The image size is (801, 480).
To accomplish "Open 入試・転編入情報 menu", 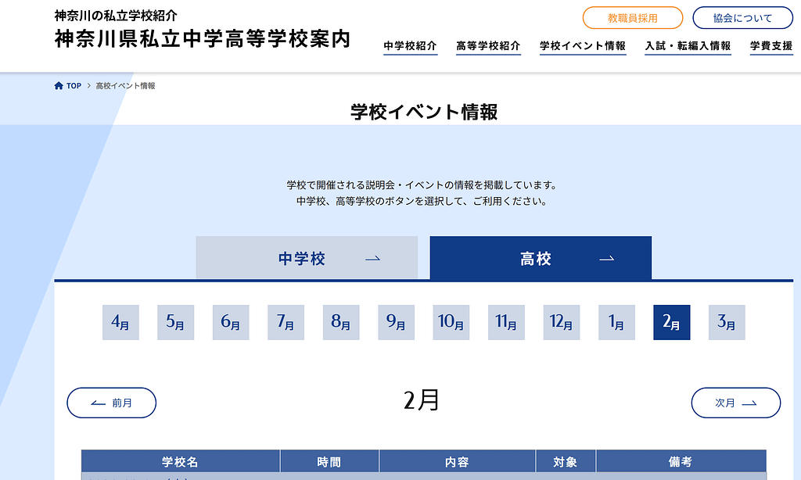I will coord(688,46).
